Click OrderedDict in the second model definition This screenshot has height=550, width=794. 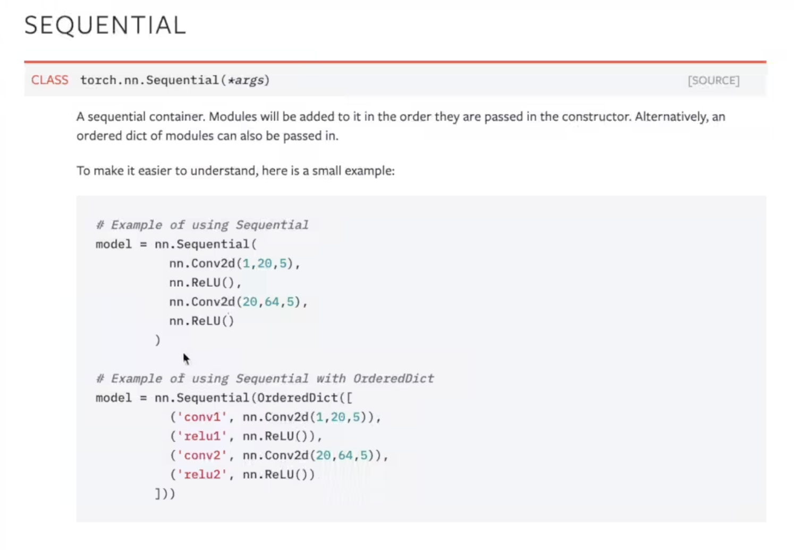[297, 398]
